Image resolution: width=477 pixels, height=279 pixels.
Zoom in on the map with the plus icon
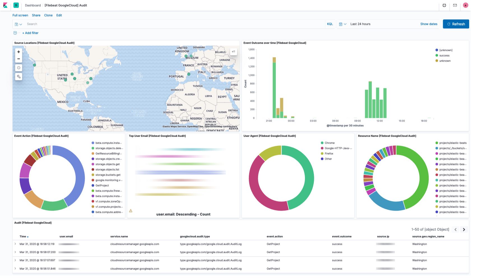click(18, 52)
